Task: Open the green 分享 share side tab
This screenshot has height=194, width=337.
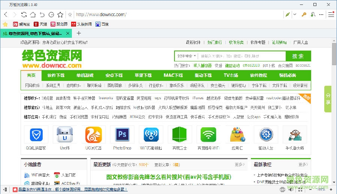Action: 328,99
